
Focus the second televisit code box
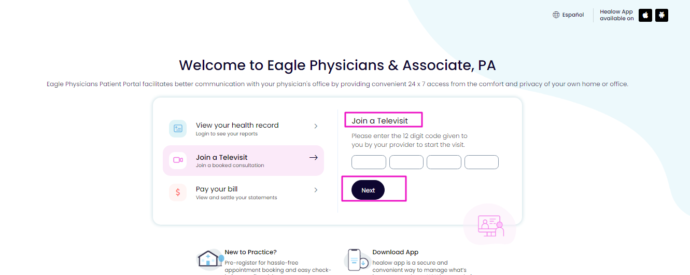coord(406,162)
